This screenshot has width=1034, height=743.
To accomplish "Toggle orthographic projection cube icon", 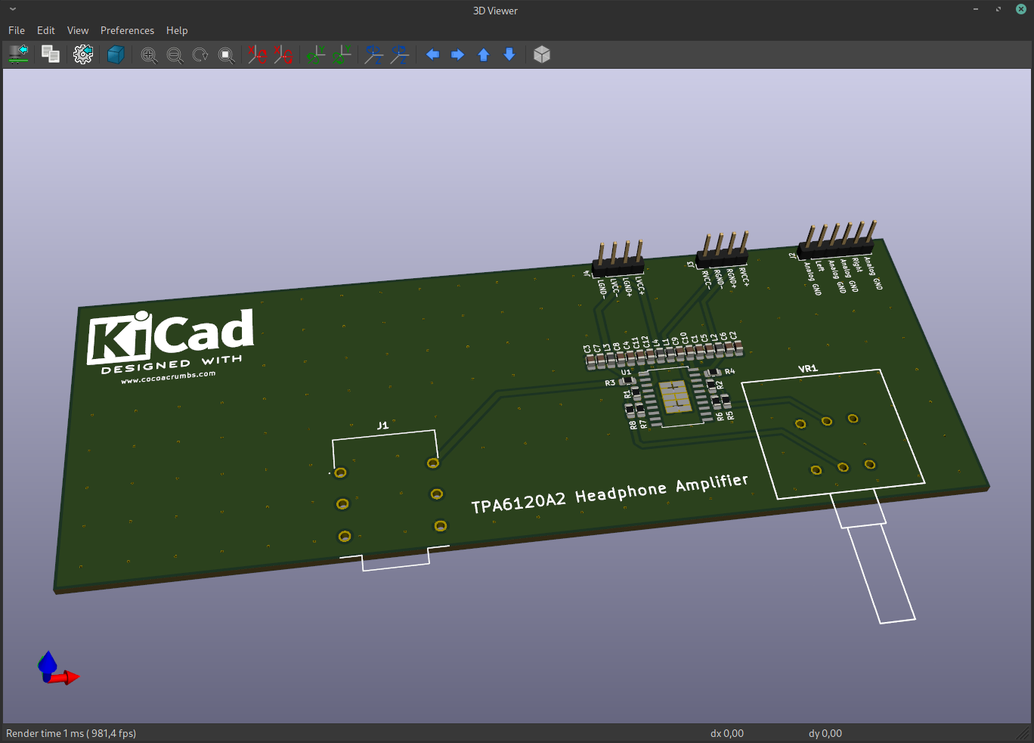I will click(542, 54).
